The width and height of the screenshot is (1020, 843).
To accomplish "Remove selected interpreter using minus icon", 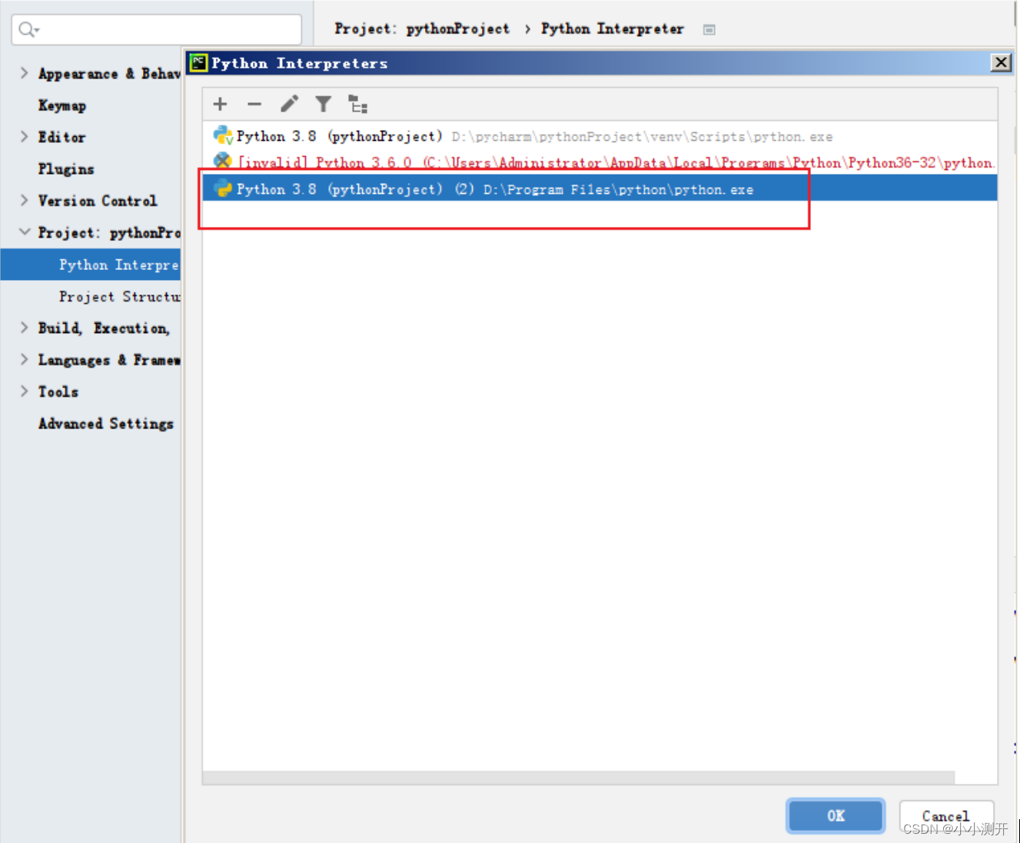I will (254, 104).
